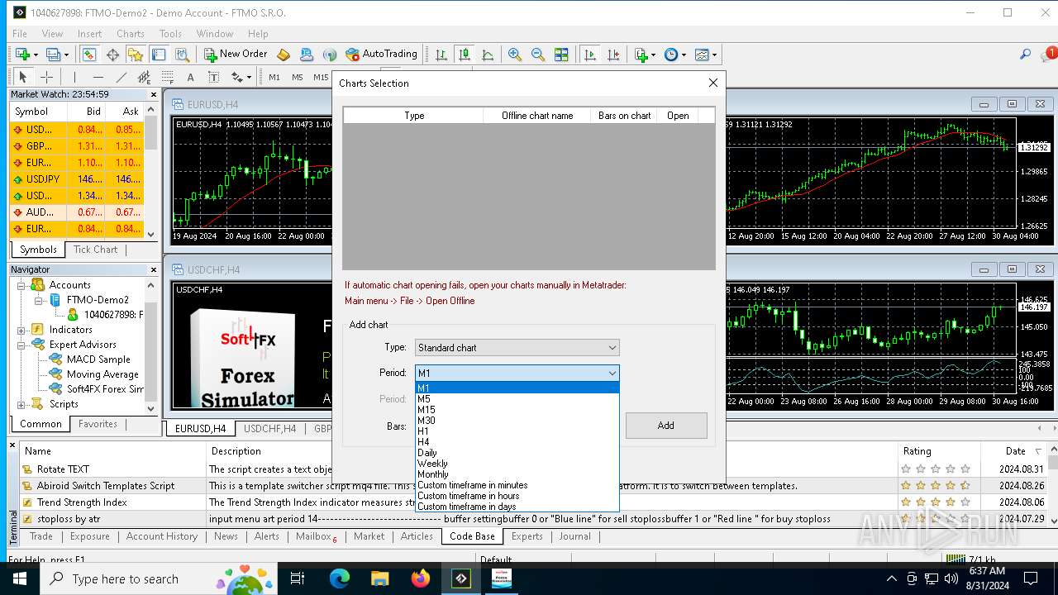Select the Crosshair tool
This screenshot has width=1058, height=595.
[47, 77]
